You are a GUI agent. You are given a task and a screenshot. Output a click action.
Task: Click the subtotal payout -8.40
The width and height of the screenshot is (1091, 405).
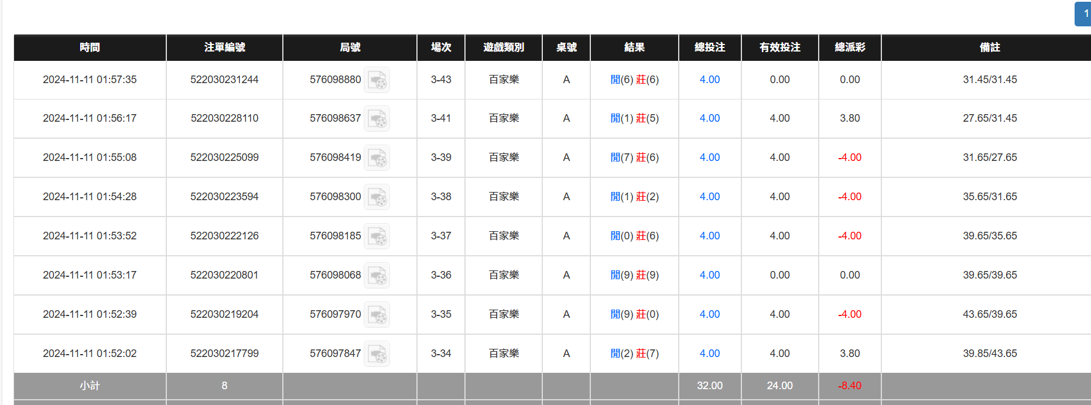850,386
